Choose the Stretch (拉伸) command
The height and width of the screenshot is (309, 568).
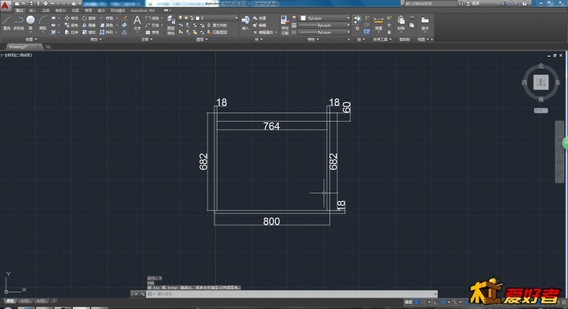(x=71, y=32)
